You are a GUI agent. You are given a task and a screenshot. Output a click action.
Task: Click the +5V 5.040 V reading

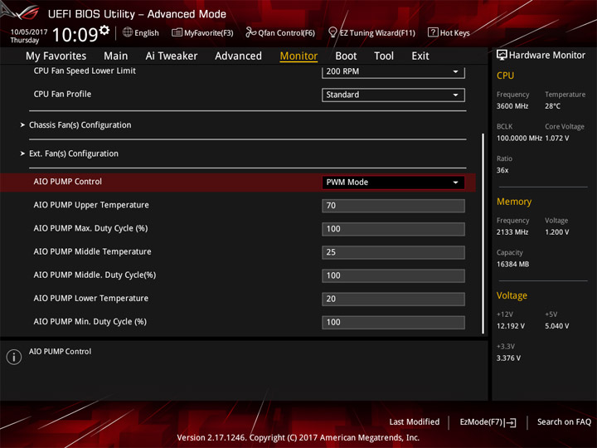point(557,326)
